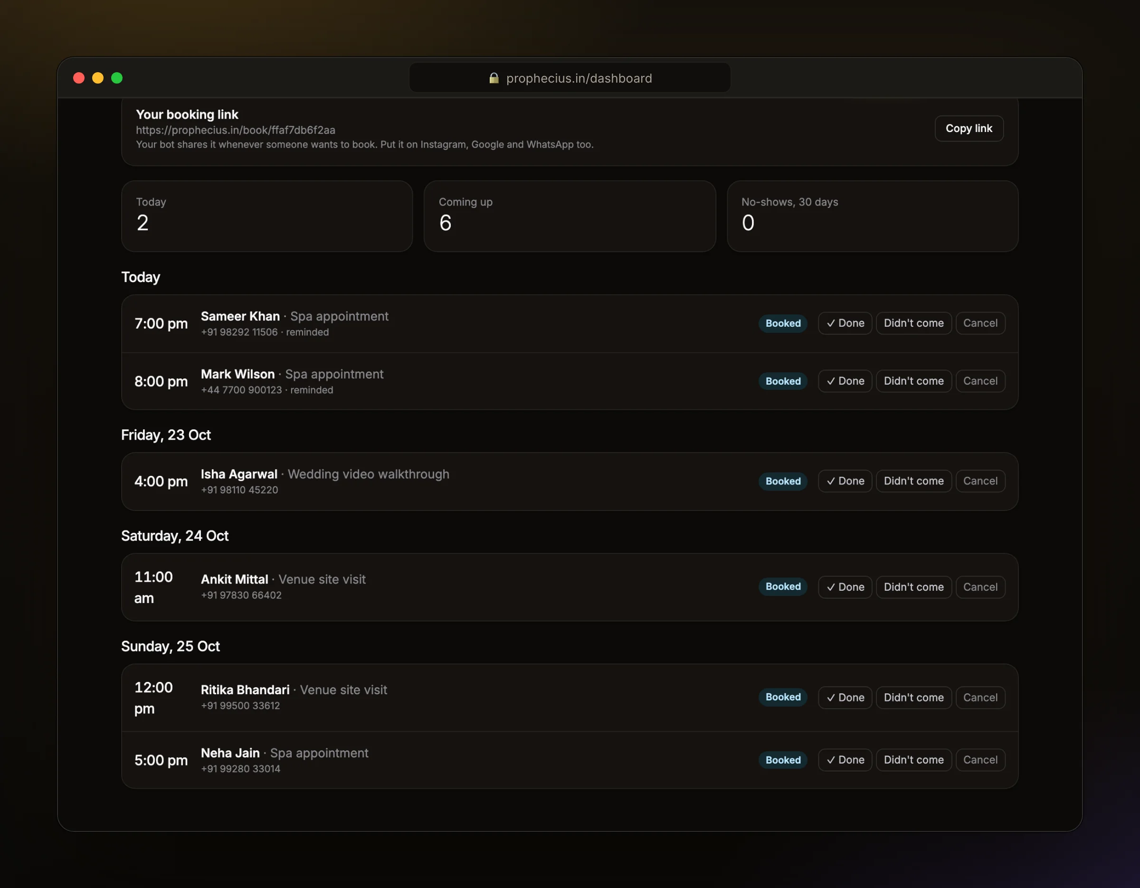This screenshot has width=1140, height=888.
Task: Select the name Isha Agarwal
Action: coord(239,474)
